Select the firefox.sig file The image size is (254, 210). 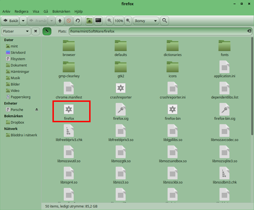[121, 112]
